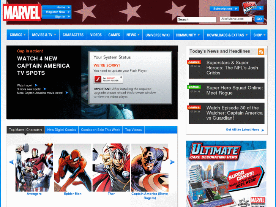Click the Captain America (Steve Rogers) name link
Screen dimensions: 276x207
(150, 196)
